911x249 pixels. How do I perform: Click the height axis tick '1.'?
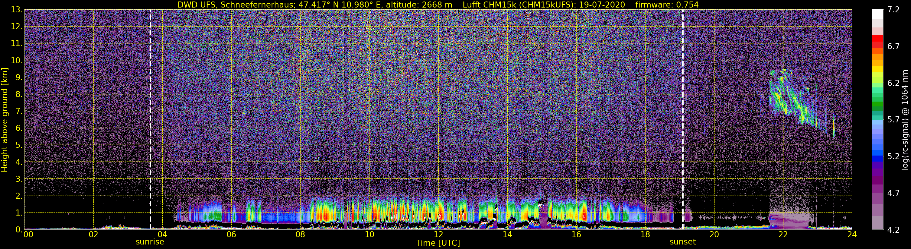18,213
